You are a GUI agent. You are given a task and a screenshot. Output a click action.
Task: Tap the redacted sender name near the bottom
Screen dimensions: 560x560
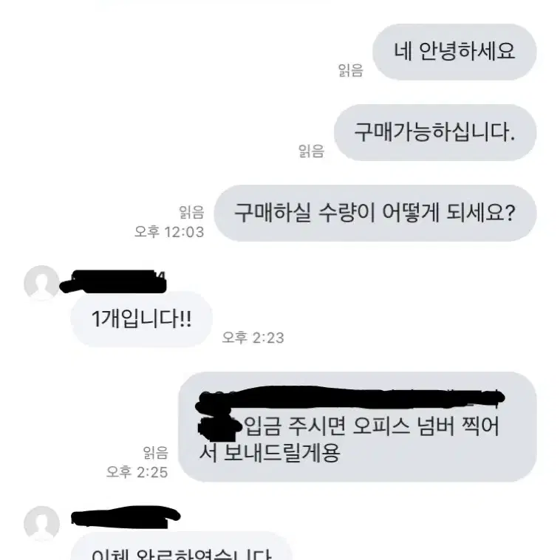(x=126, y=517)
